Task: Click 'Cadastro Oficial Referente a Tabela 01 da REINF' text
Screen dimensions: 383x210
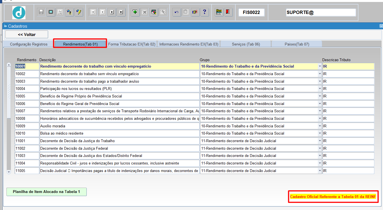Action: [333, 197]
